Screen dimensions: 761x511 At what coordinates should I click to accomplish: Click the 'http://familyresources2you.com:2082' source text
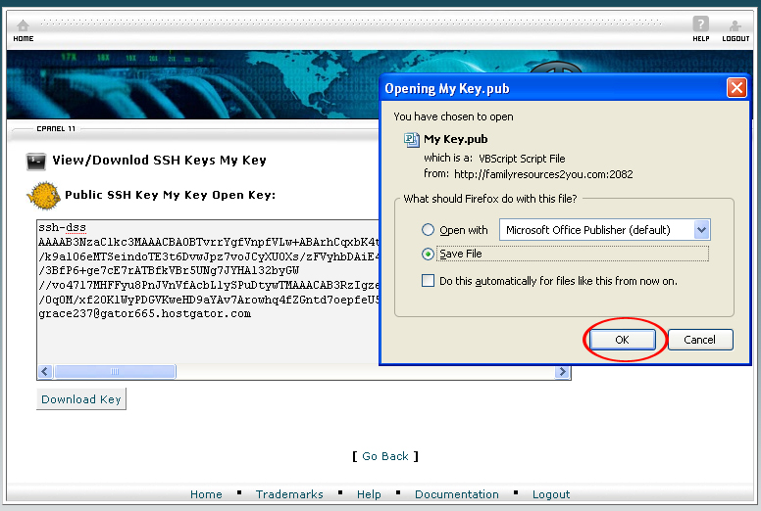543,174
